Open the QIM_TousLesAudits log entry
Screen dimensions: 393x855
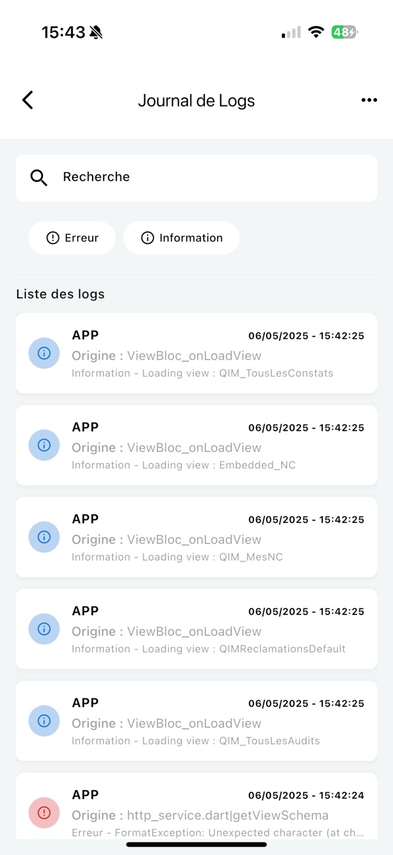click(196, 721)
